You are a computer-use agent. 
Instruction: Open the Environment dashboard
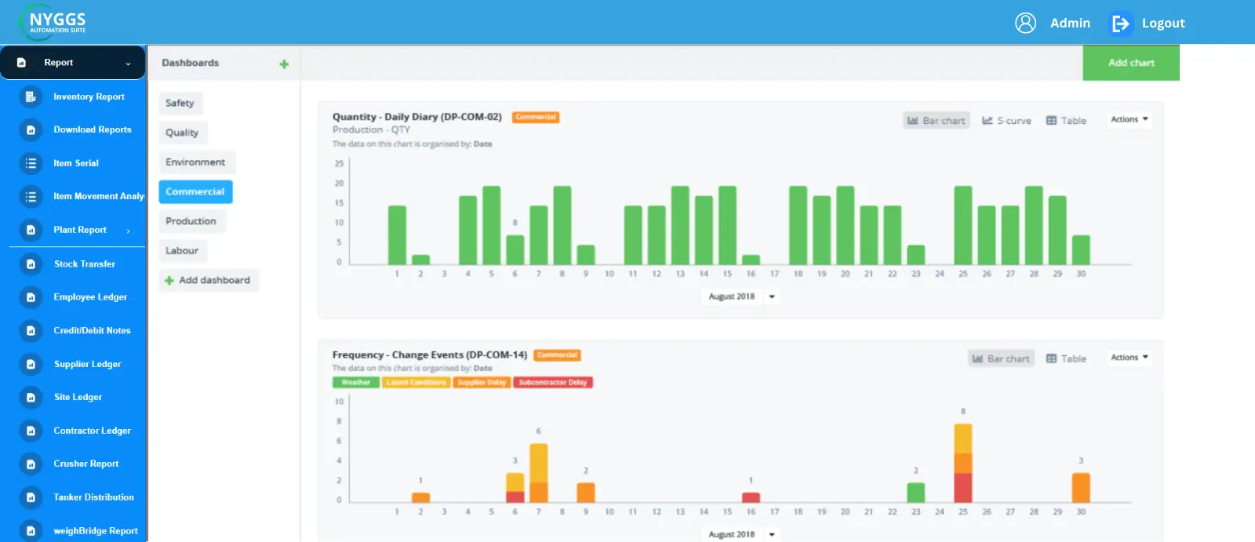click(196, 162)
